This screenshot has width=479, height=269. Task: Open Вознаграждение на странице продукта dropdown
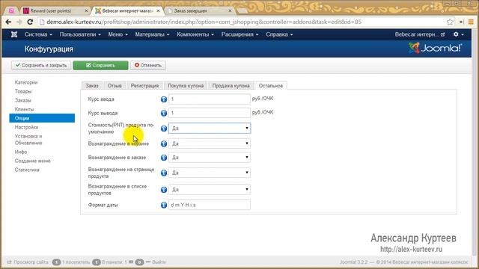point(210,173)
